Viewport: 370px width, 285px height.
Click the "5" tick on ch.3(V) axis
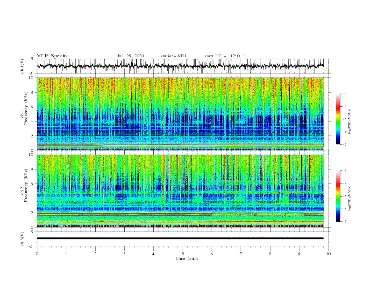tap(32, 232)
